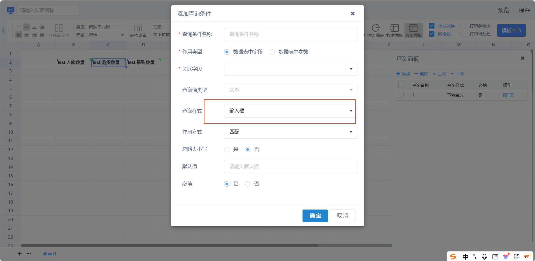This screenshot has width=535, height=261.
Task: Click the 查询条件名称 input field
Action: [x=290, y=34]
